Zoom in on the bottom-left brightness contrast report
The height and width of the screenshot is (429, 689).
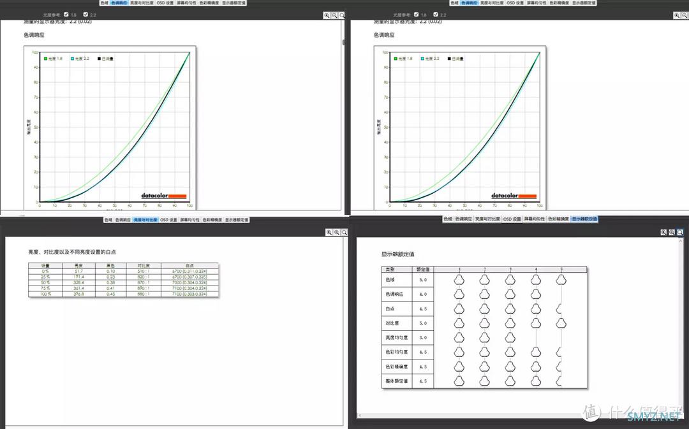tap(329, 233)
